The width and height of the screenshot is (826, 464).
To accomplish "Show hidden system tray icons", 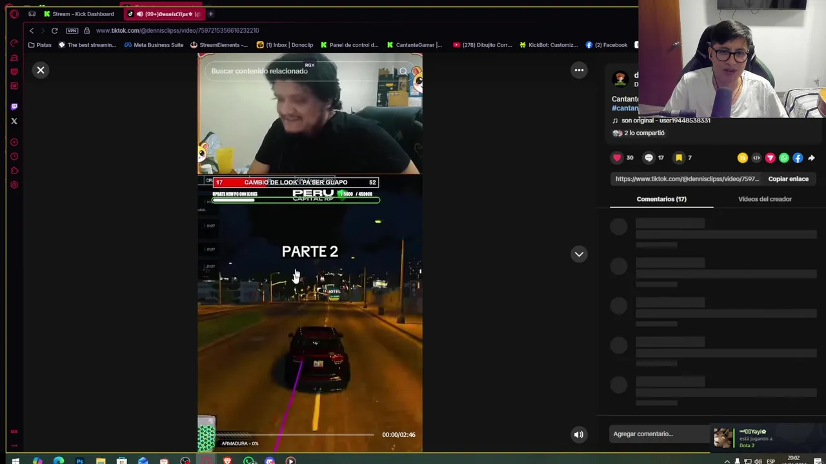I will click(727, 461).
